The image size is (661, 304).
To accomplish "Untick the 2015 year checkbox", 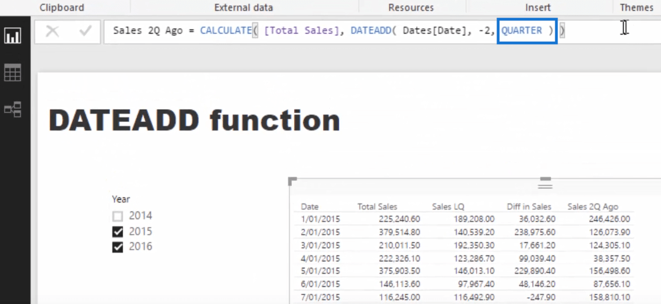I will [x=118, y=232].
